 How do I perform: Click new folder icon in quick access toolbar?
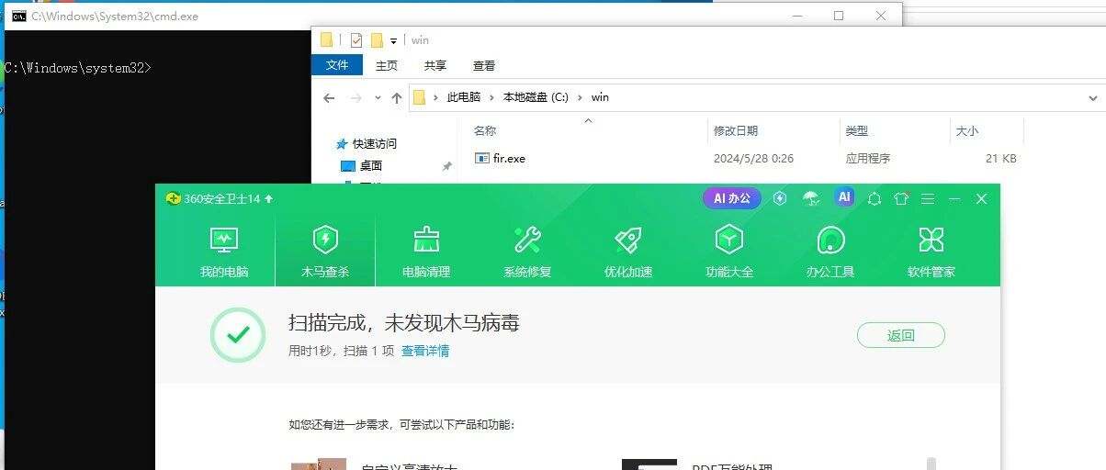pos(377,40)
